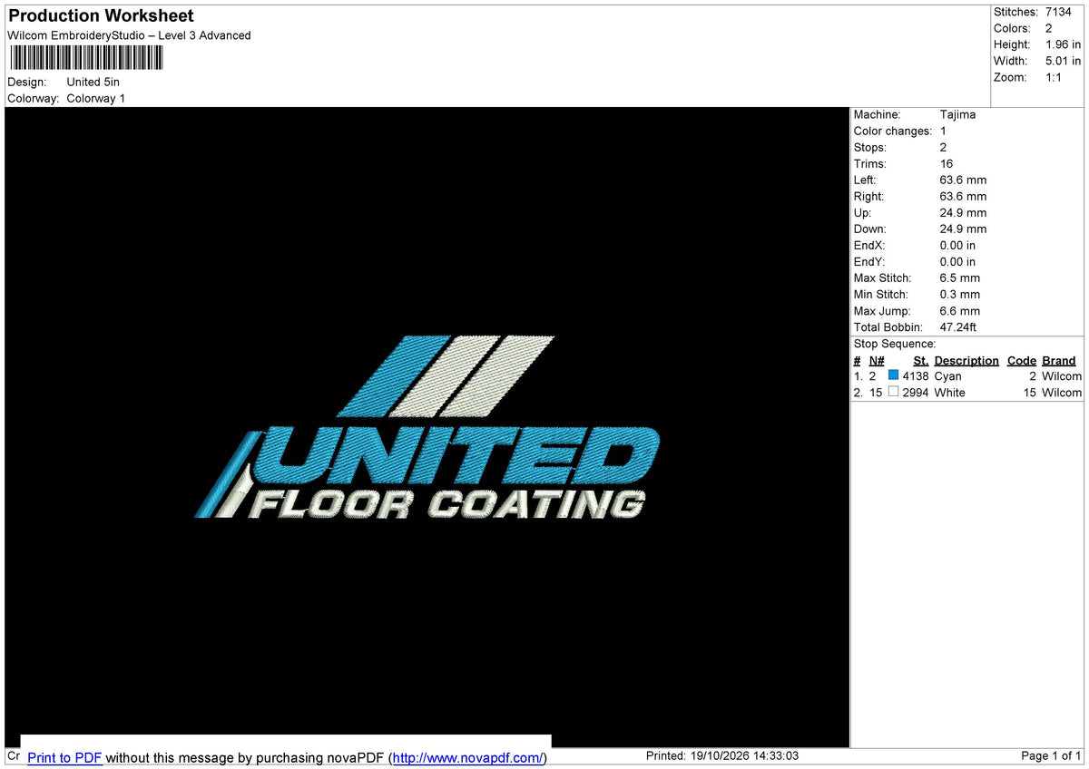Viewport: 1089px width, 769px height.
Task: Select the Wilcom brand in the Cyan row
Action: click(1062, 376)
